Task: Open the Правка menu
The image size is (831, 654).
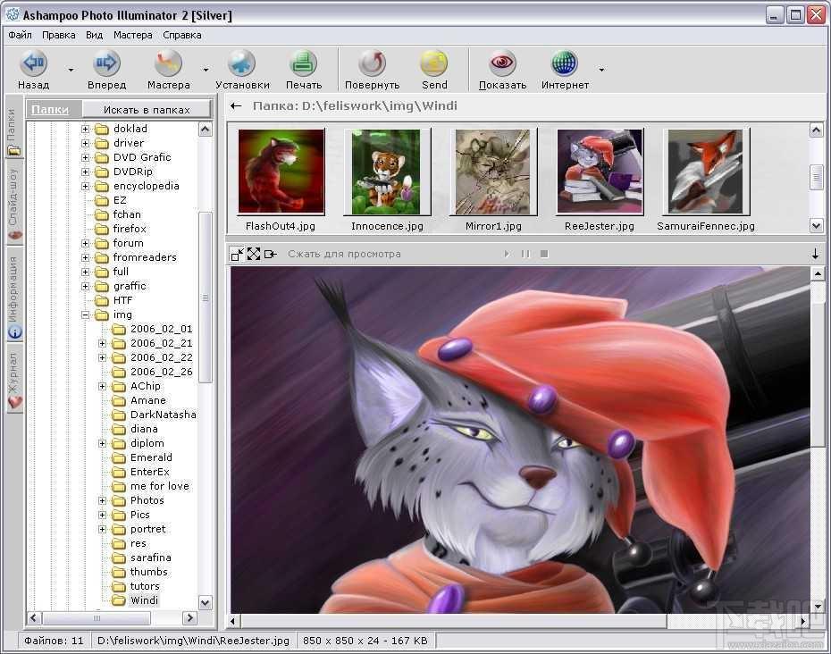Action: tap(59, 35)
